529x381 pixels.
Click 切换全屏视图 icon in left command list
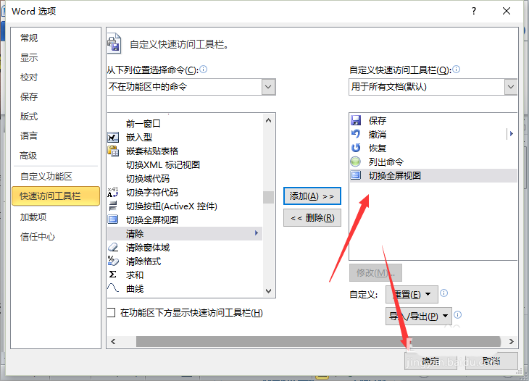coord(113,219)
